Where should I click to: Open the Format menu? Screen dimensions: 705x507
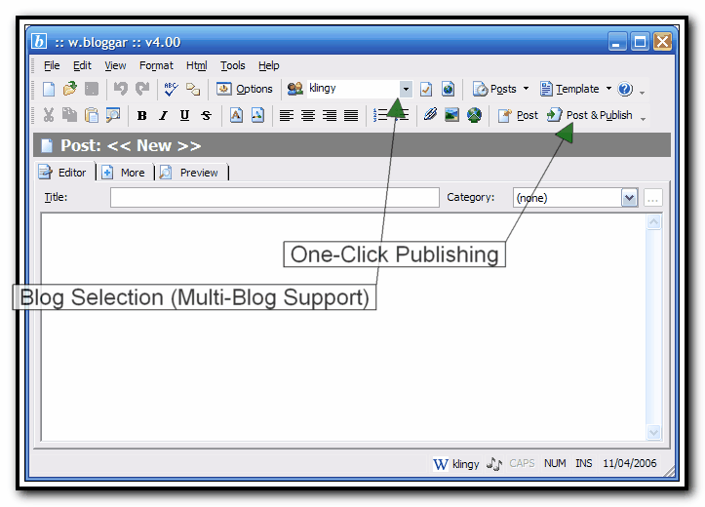click(x=156, y=65)
